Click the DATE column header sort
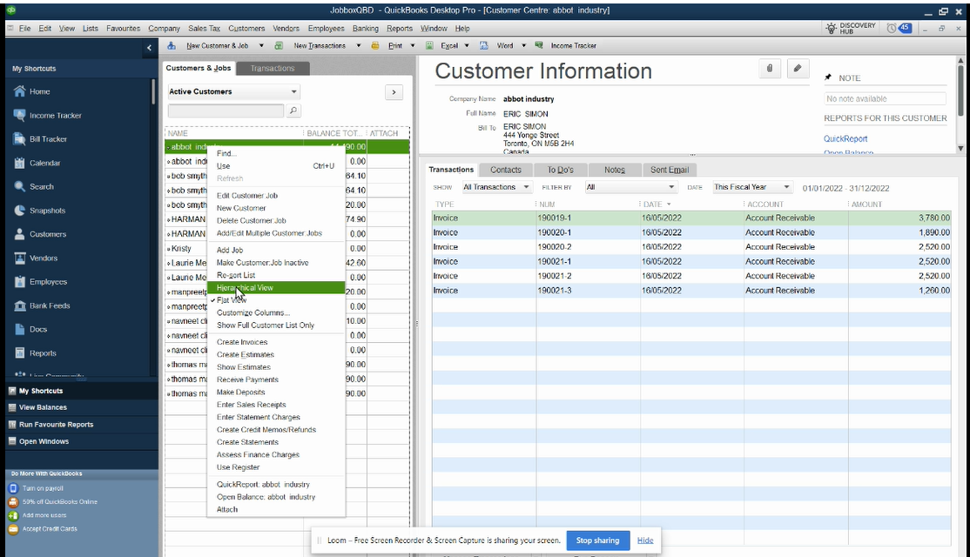Image resolution: width=970 pixels, height=557 pixels. [x=657, y=204]
